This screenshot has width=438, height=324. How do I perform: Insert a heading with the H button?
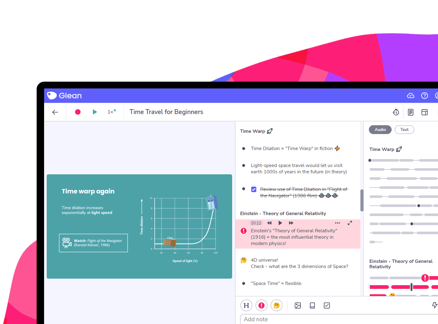pyautogui.click(x=246, y=305)
